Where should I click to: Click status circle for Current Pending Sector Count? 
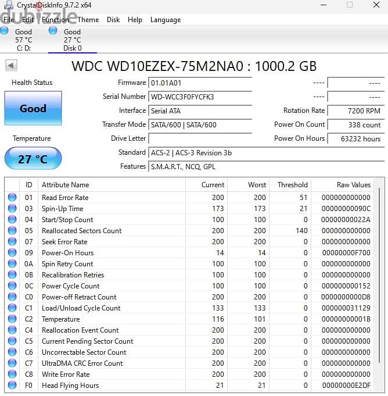coord(12,341)
